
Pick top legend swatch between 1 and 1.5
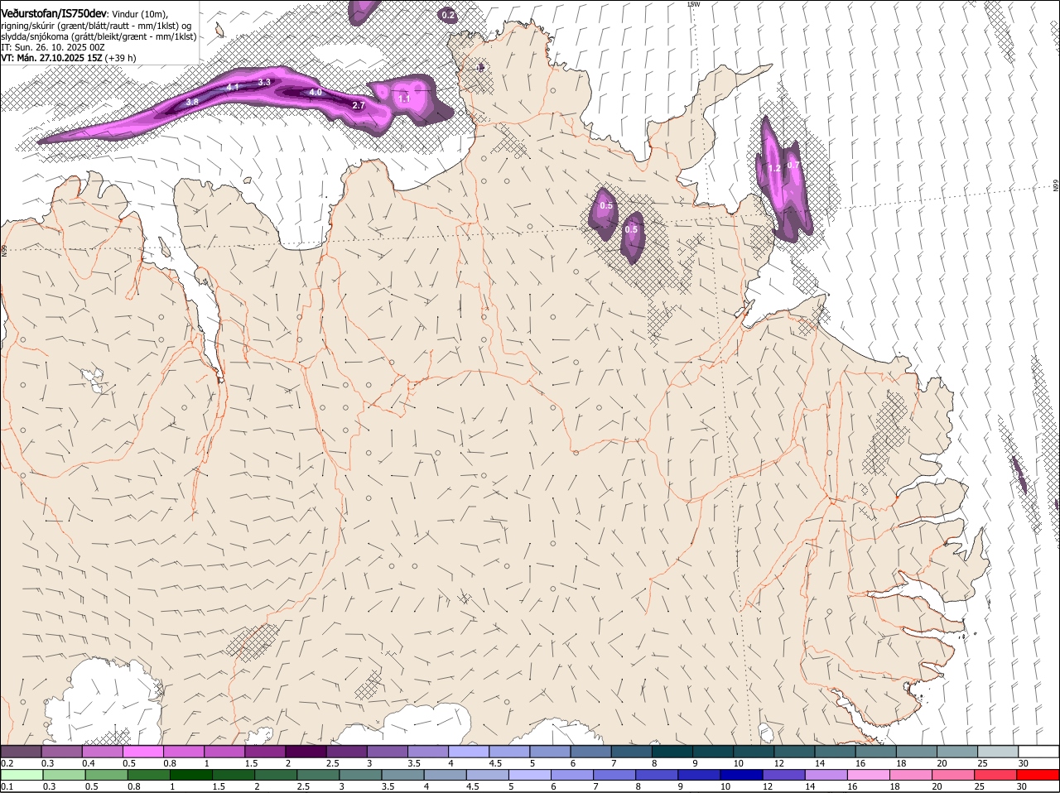[224, 751]
